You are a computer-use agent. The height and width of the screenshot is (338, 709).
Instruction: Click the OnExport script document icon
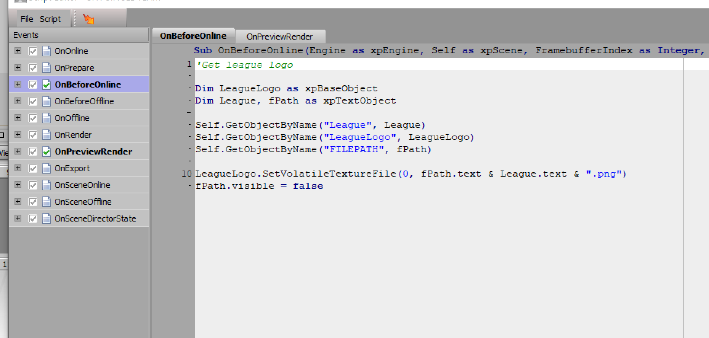pos(47,168)
